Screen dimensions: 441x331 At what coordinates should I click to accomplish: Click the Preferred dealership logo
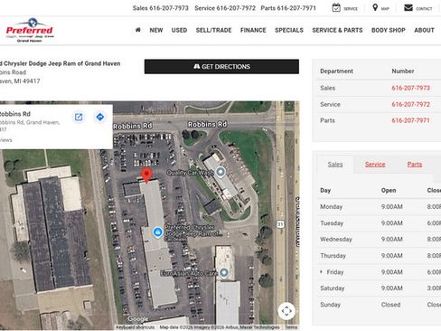coord(30,30)
